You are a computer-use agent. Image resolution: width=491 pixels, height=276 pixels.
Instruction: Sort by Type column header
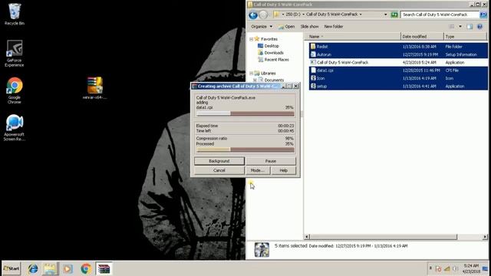(466, 37)
